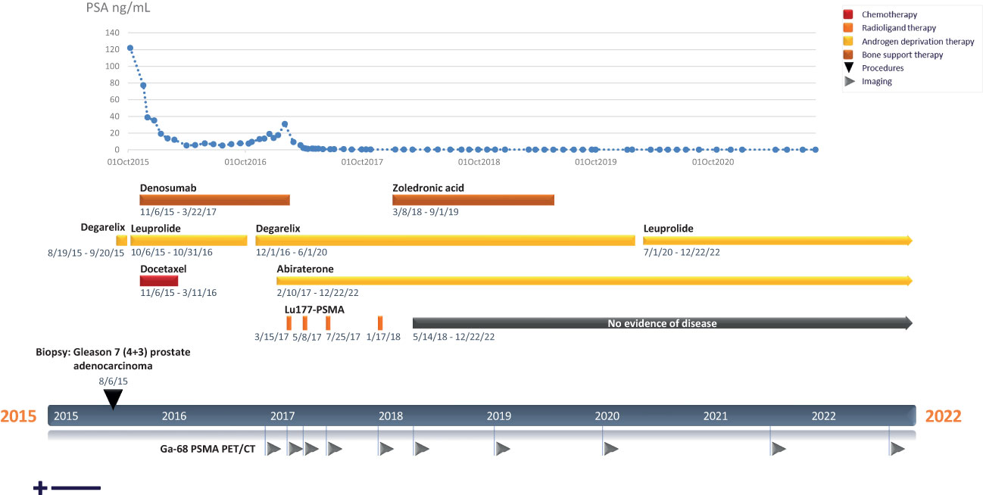Select the Lu177-PSMA dose marker above 7/25/17
983x495 pixels.
[328, 322]
